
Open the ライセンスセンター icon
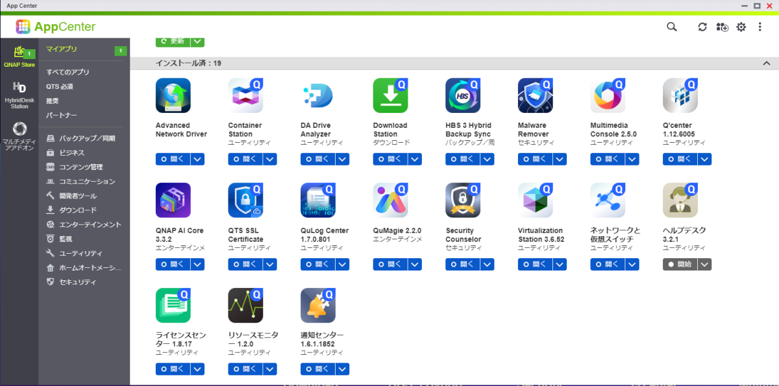(x=173, y=306)
